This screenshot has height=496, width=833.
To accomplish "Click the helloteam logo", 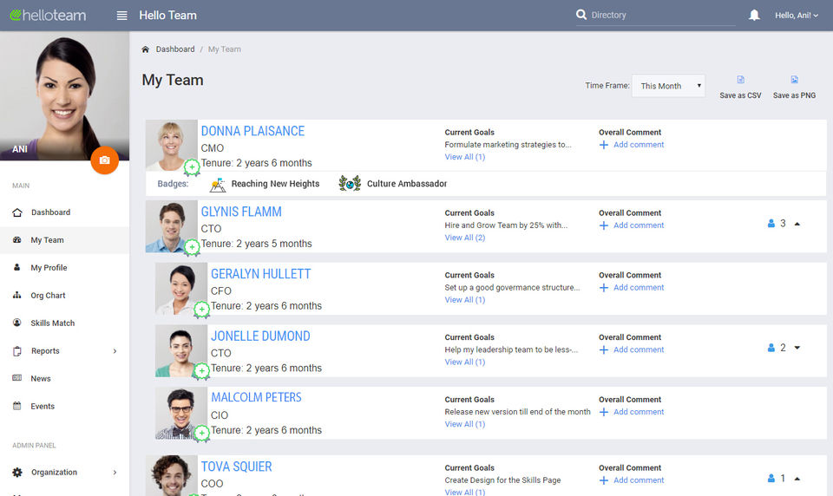I will tap(48, 15).
